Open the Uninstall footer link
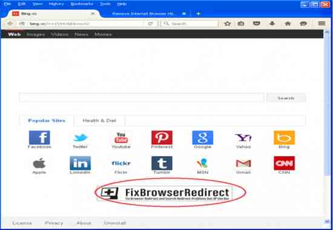This screenshot has width=333, height=230. pos(115,223)
